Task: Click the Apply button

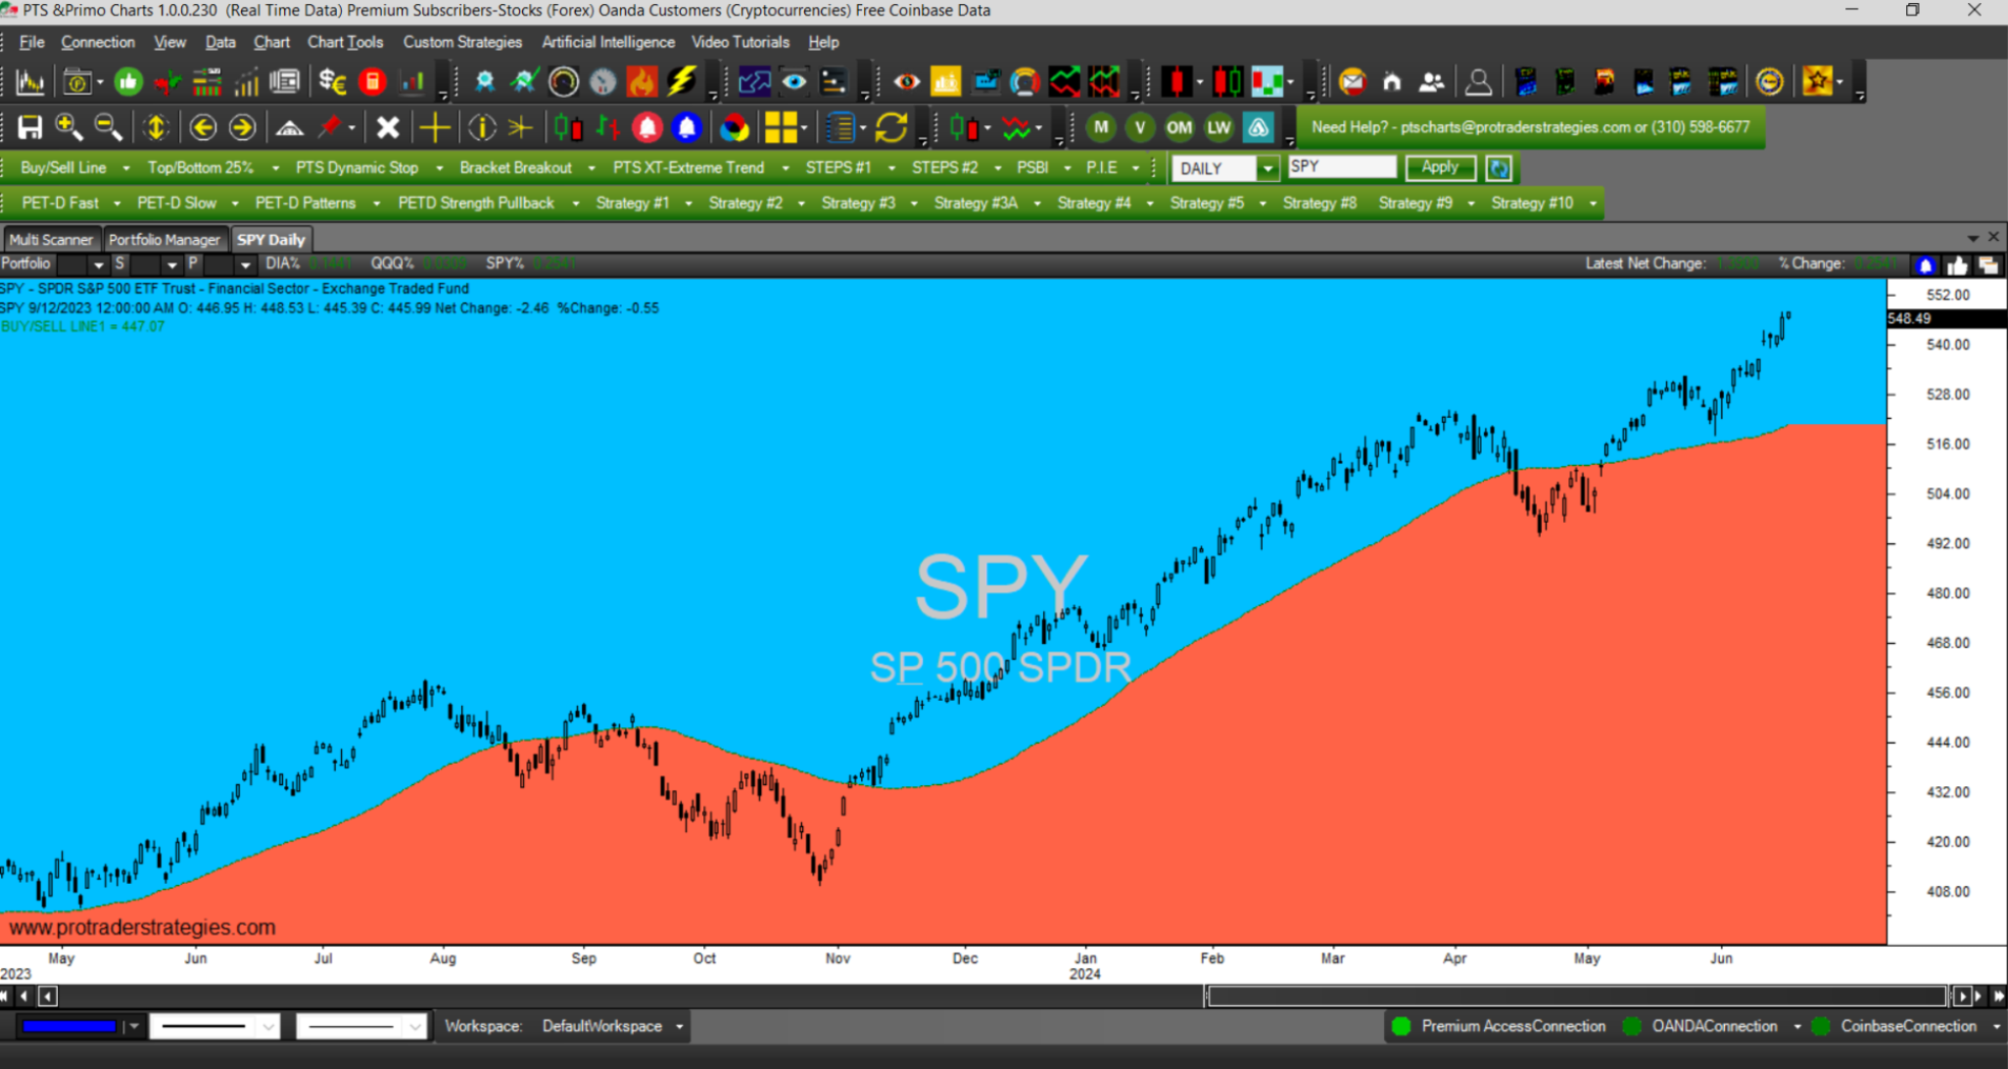Action: pos(1440,167)
